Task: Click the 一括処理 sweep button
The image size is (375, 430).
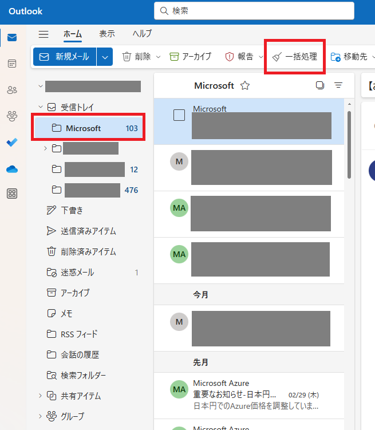Action: (295, 57)
